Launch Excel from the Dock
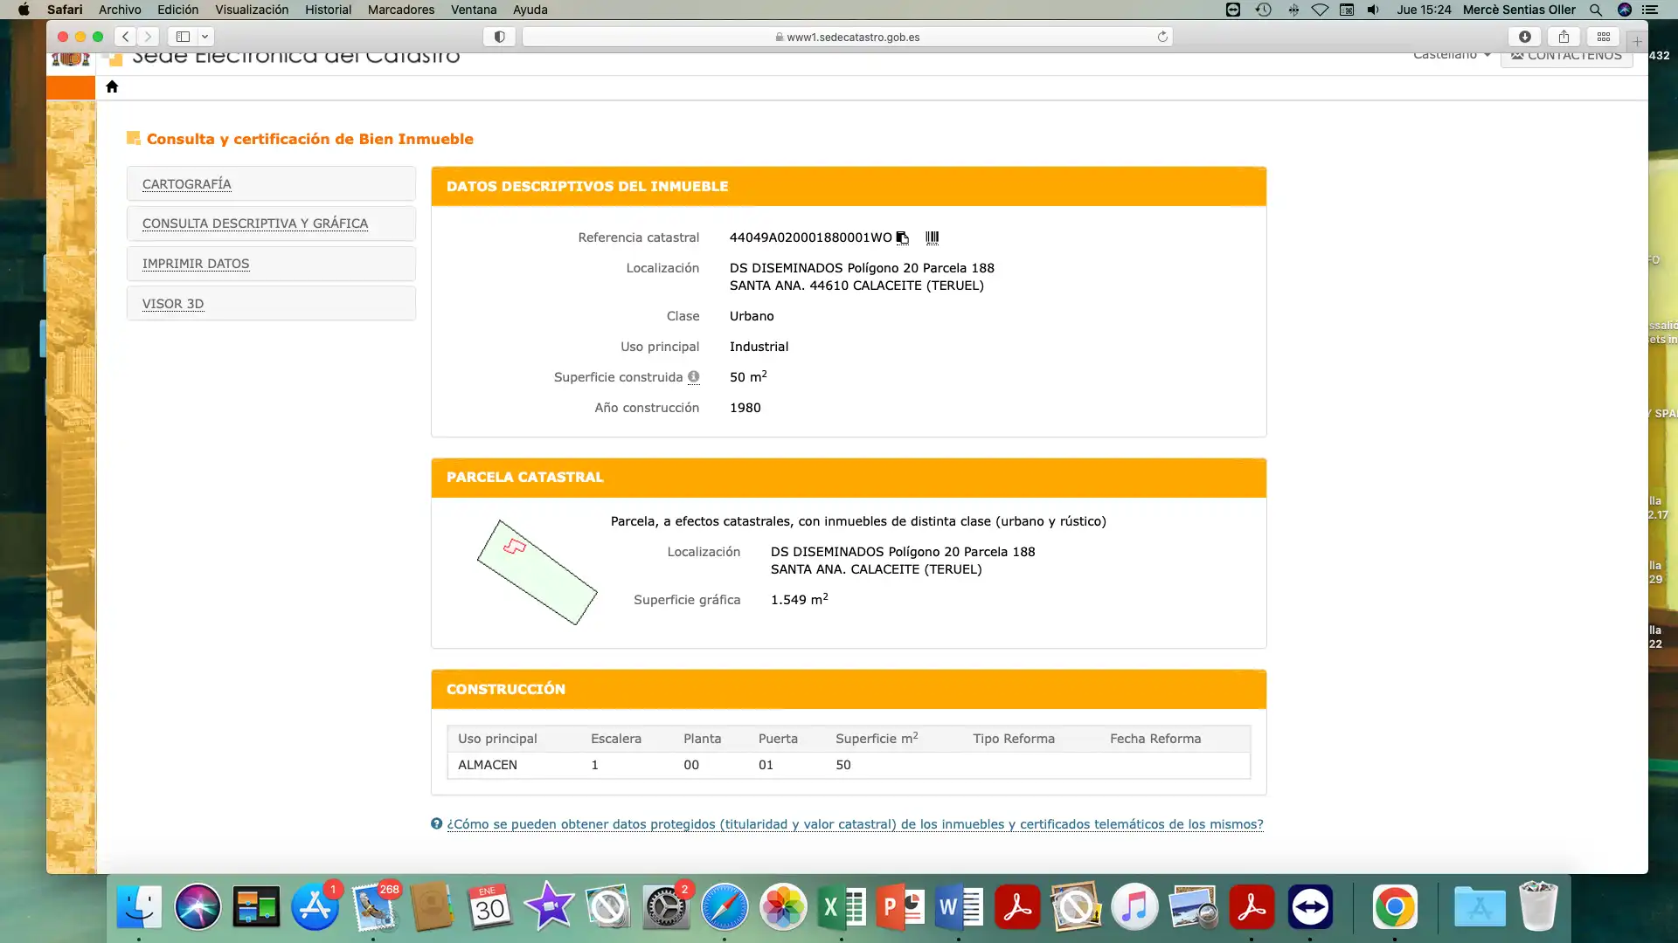The height and width of the screenshot is (943, 1678). coord(842,907)
